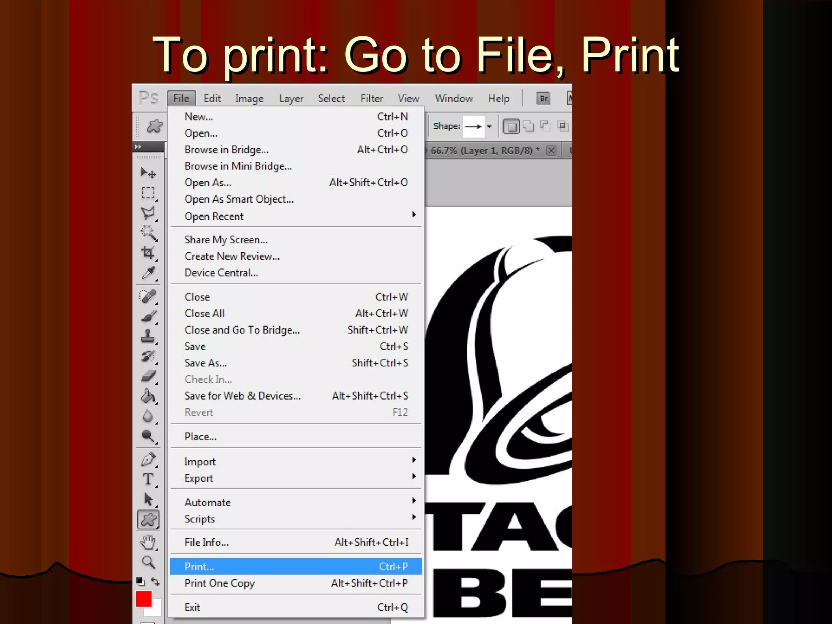Open the Window menu
Screen dimensions: 832x624
tap(454, 98)
